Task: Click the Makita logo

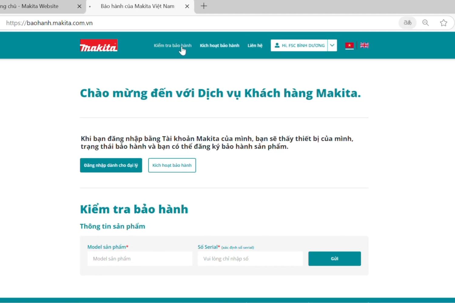Action: coord(99,45)
